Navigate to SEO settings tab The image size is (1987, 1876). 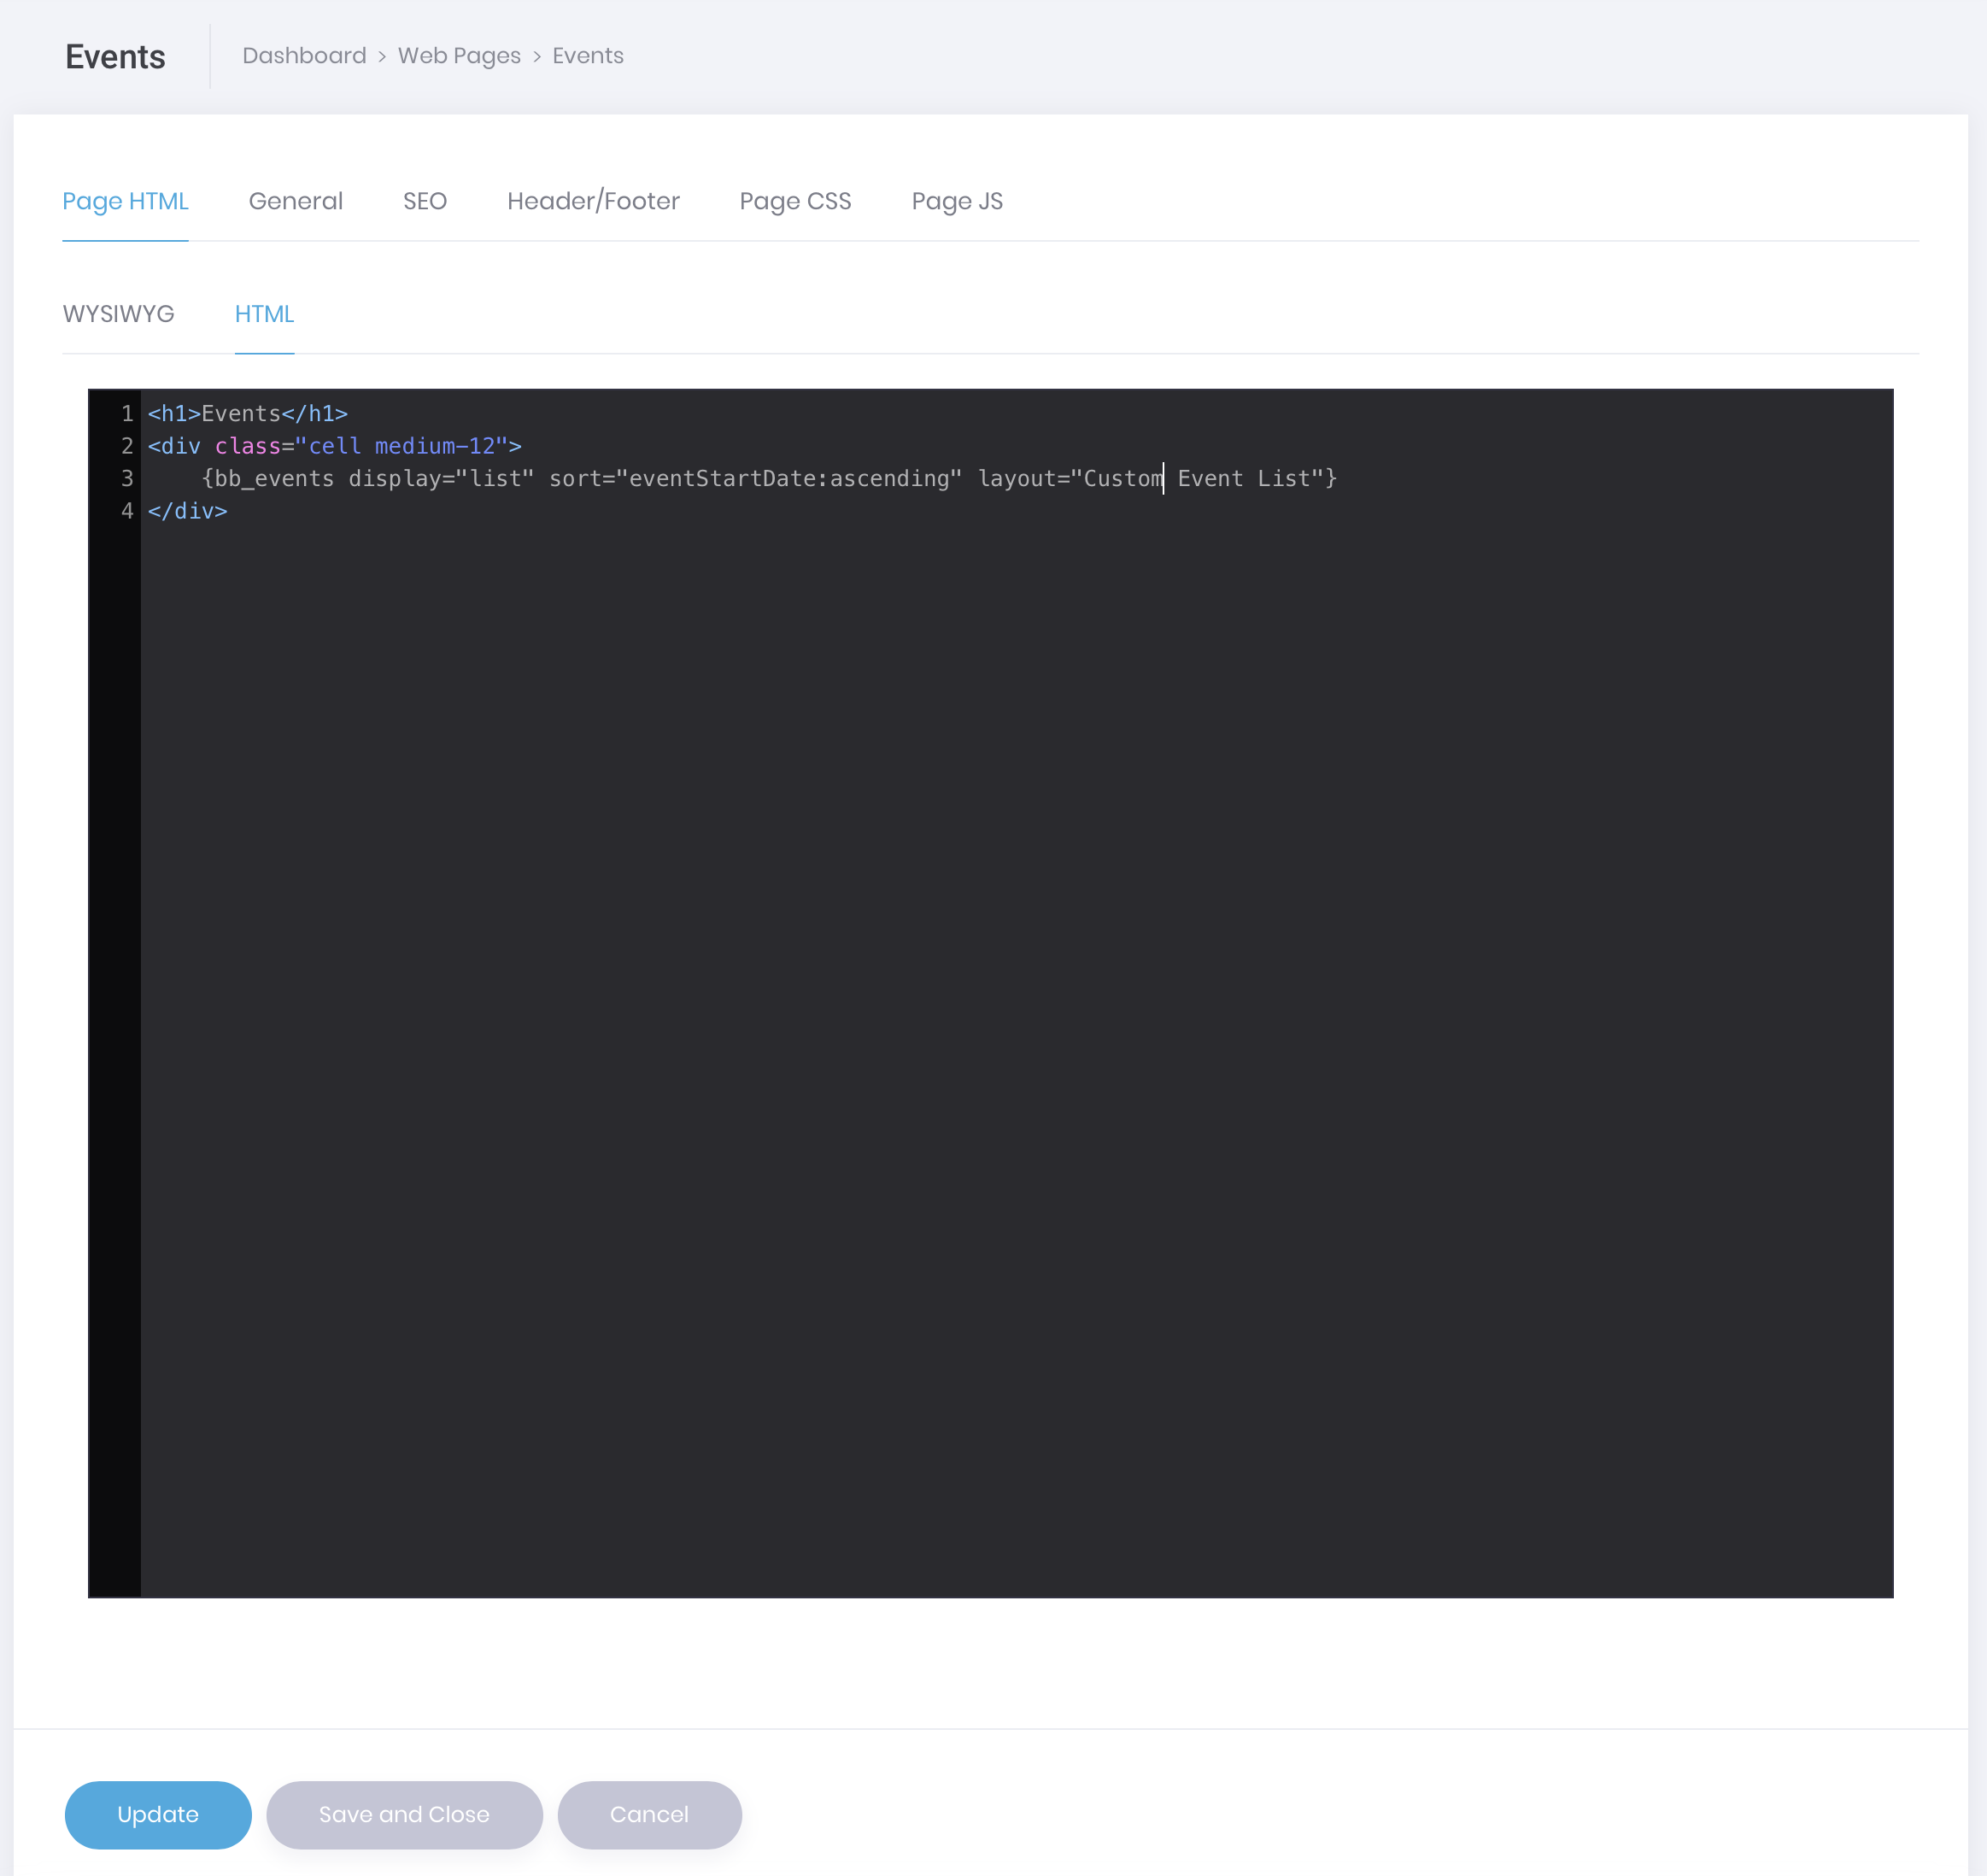(423, 201)
